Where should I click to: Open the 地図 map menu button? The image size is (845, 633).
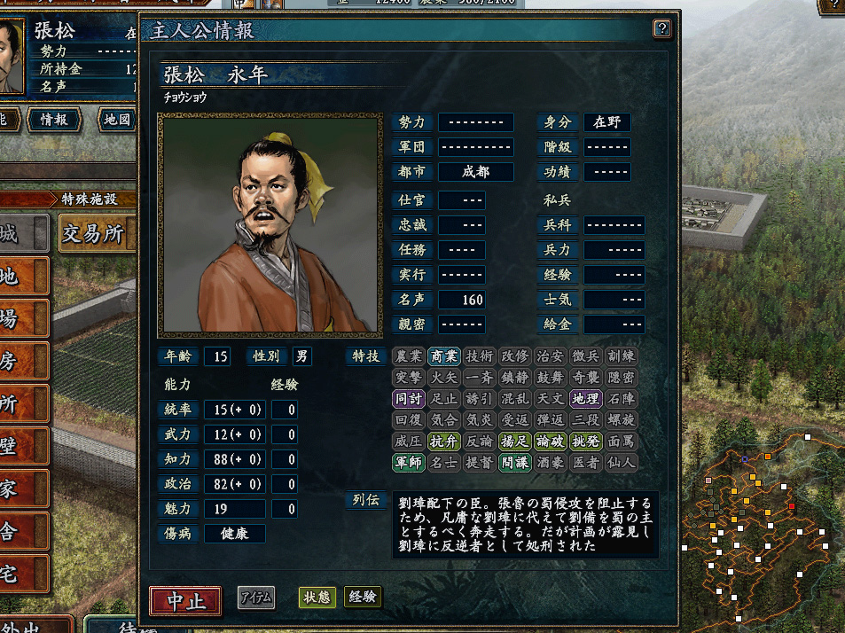click(117, 120)
